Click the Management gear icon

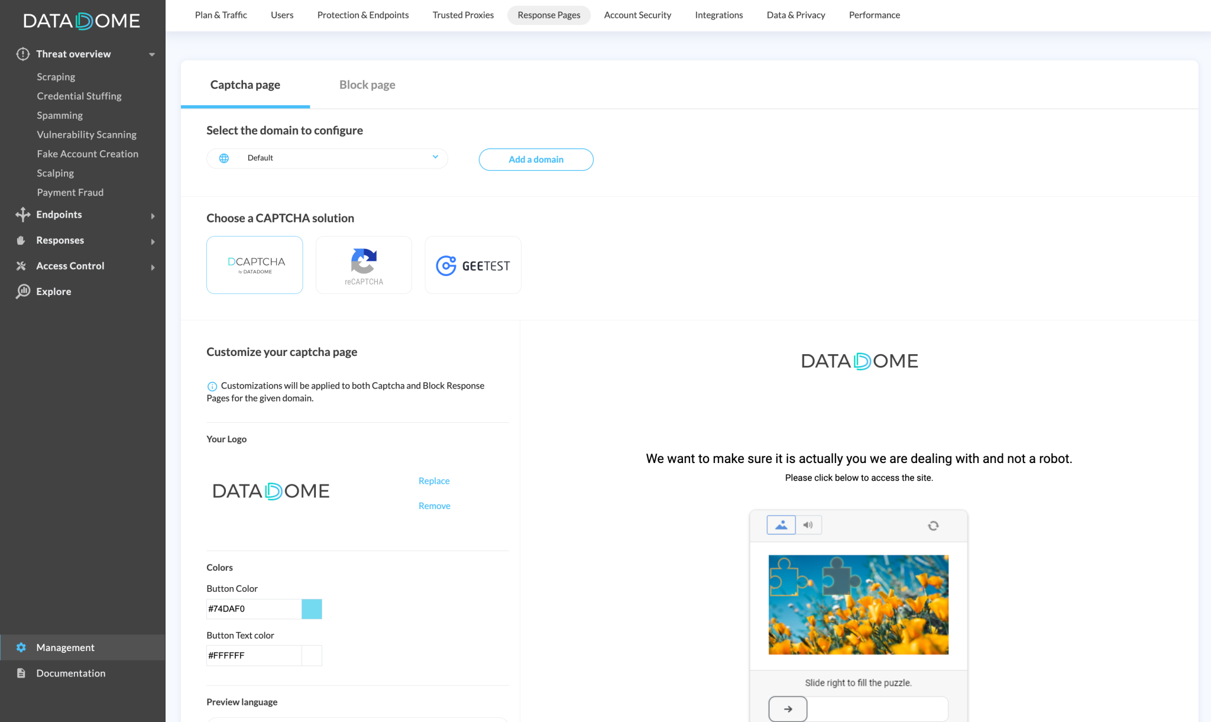(22, 647)
